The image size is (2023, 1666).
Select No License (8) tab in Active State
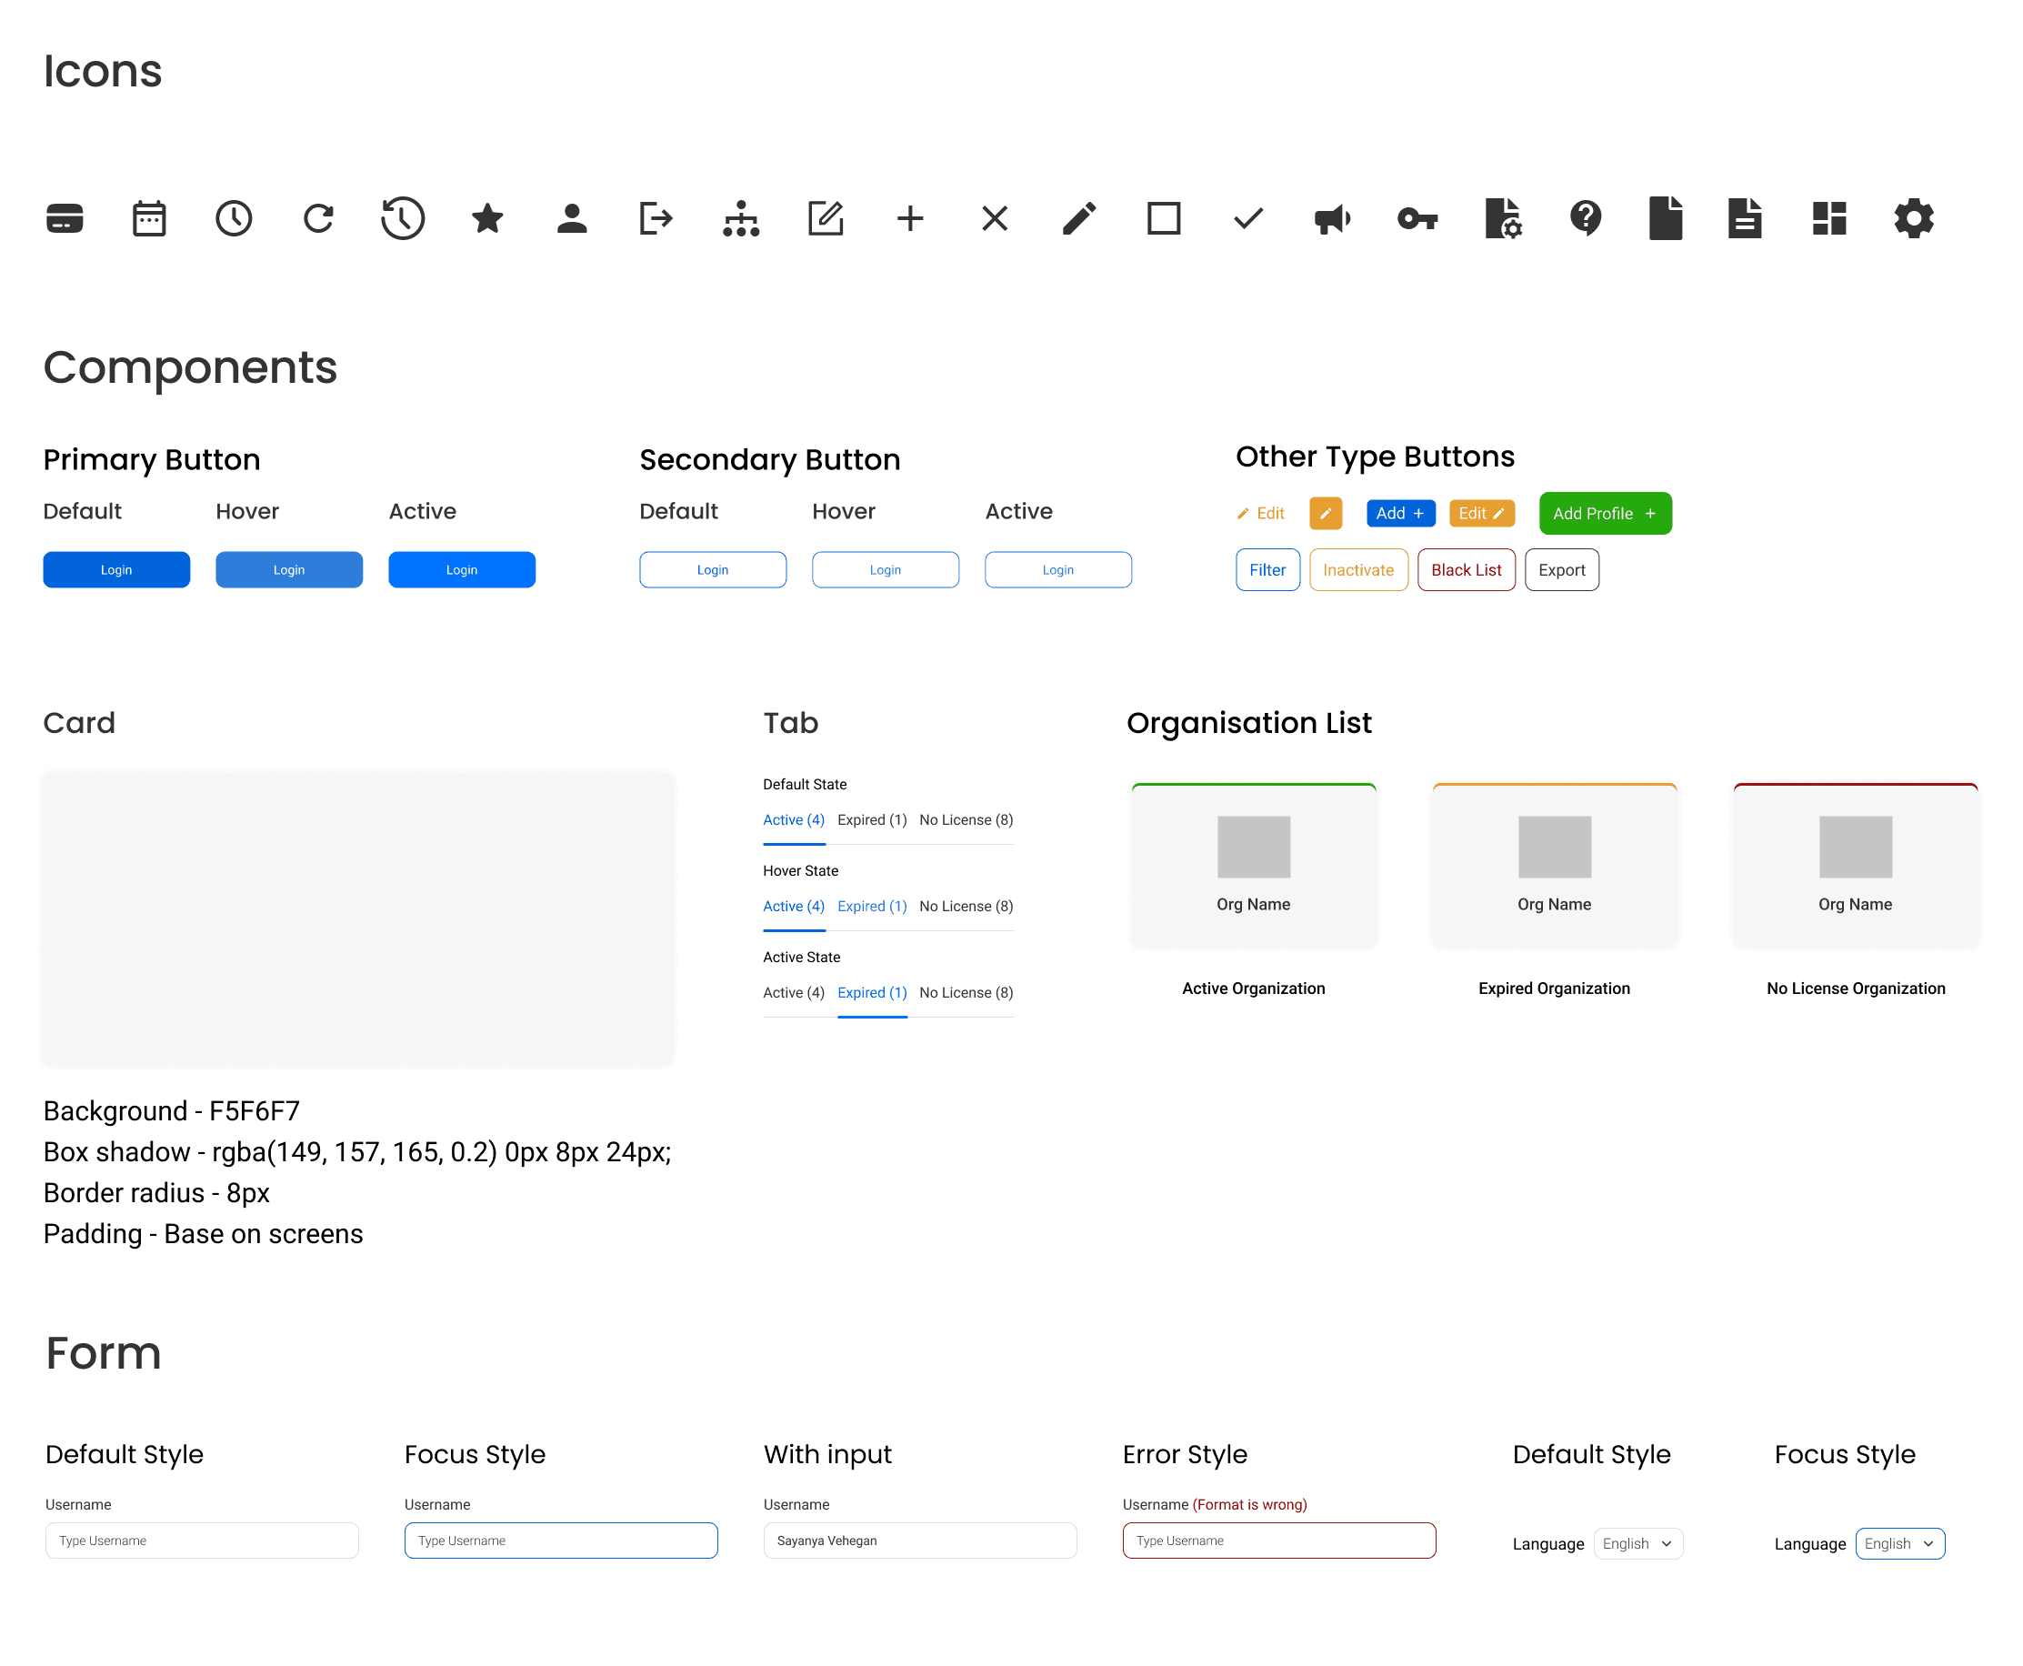[965, 992]
